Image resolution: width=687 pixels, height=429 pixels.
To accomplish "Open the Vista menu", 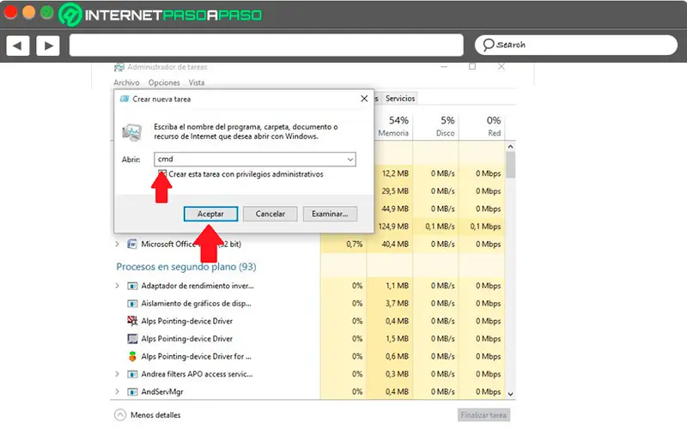I will click(x=197, y=82).
